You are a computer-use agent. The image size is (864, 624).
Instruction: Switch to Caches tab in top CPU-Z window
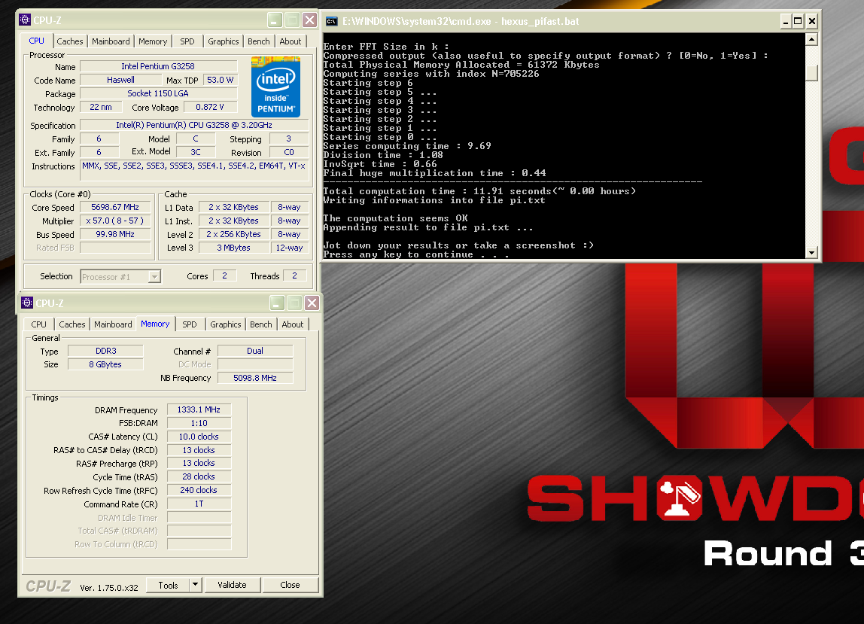70,41
